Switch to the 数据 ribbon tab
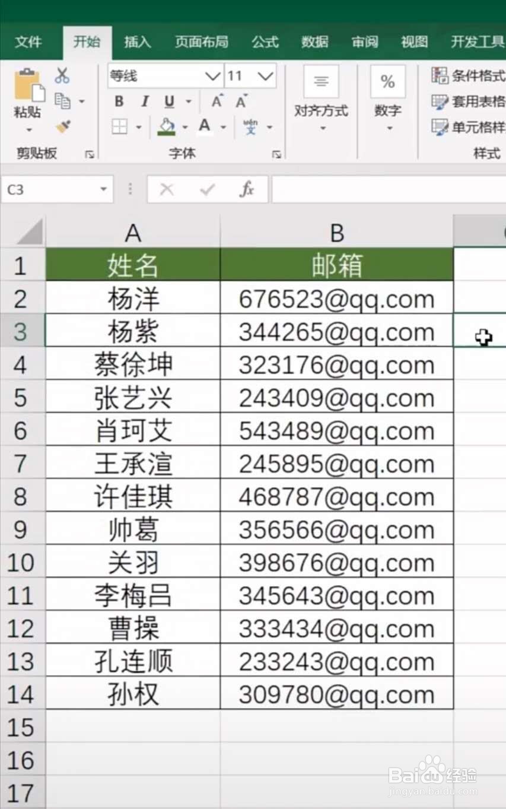Viewport: 506px width, 809px height. (x=315, y=42)
